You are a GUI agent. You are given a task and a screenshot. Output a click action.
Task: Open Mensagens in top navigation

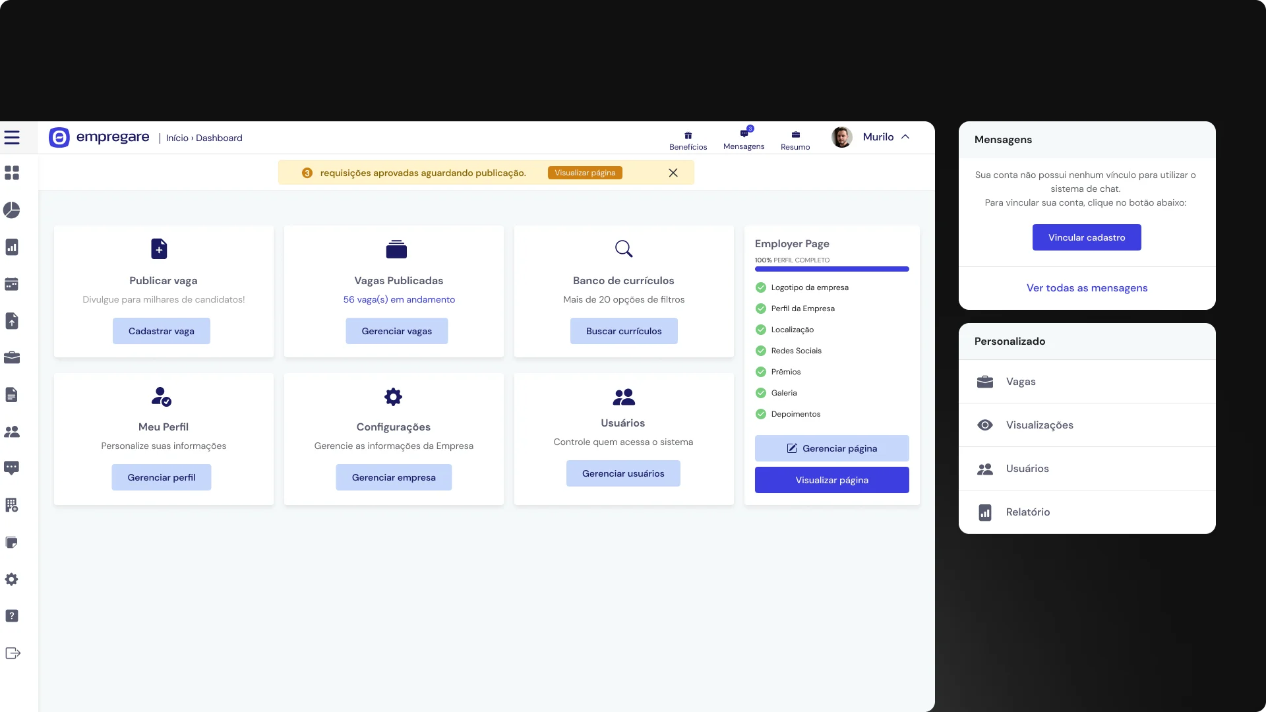tap(743, 138)
